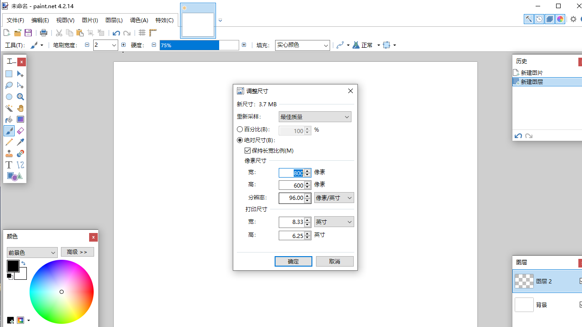Toggle the grid display on the toolbar

point(142,32)
